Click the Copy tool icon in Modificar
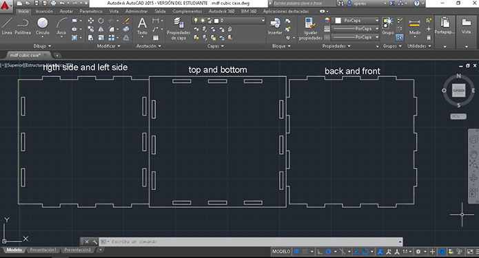Image resolution: width=479 pixels, height=258 pixels. pyautogui.click(x=91, y=30)
